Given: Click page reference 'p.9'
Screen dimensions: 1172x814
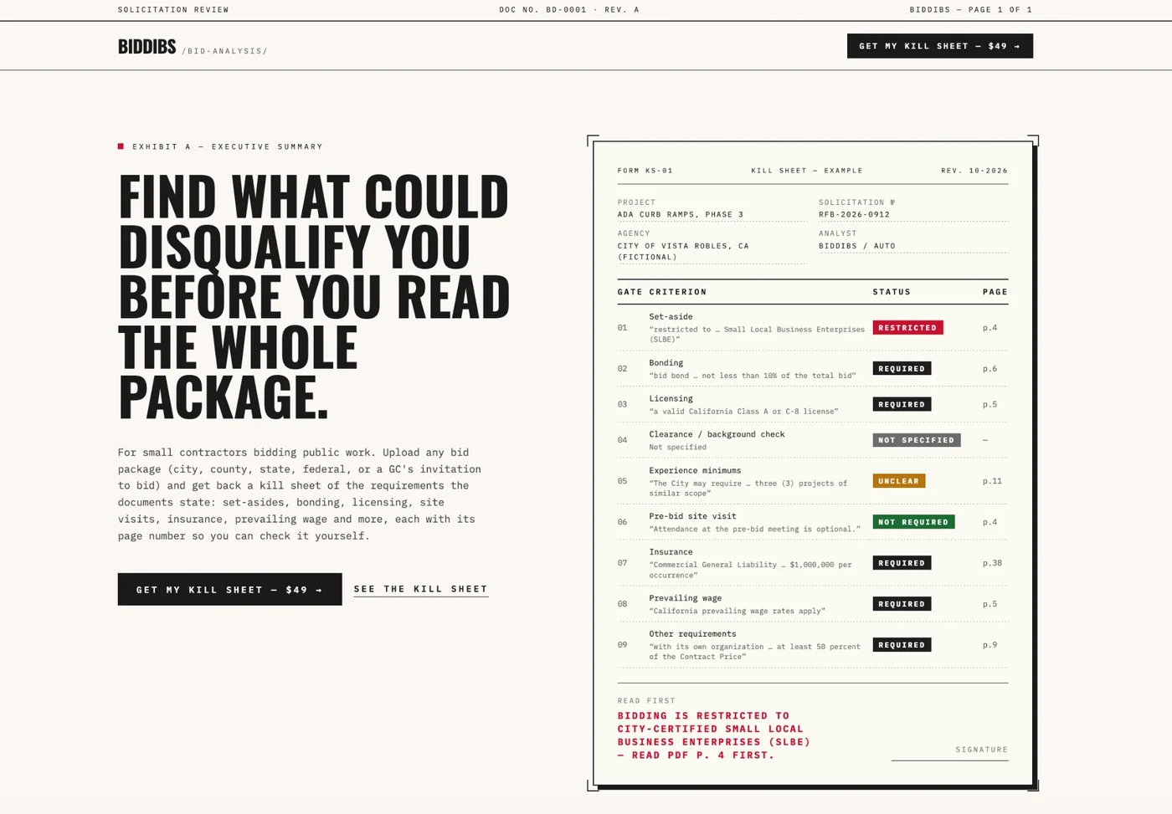Looking at the screenshot, I should 990,645.
